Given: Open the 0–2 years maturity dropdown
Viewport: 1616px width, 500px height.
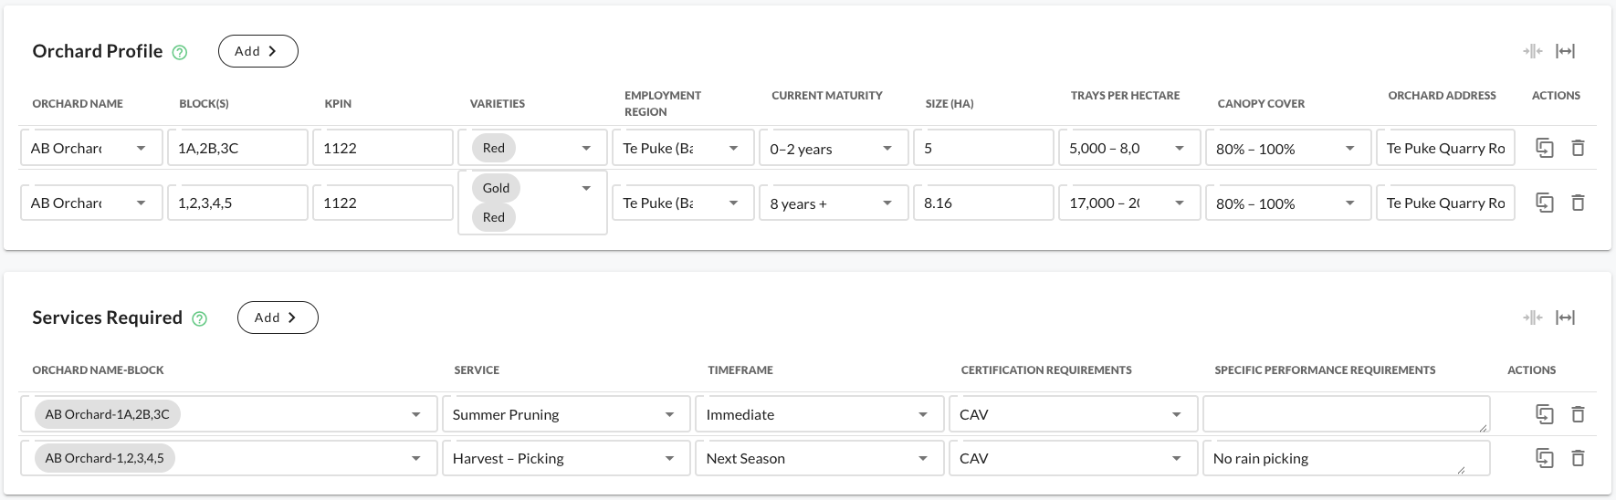Looking at the screenshot, I should click(x=887, y=149).
